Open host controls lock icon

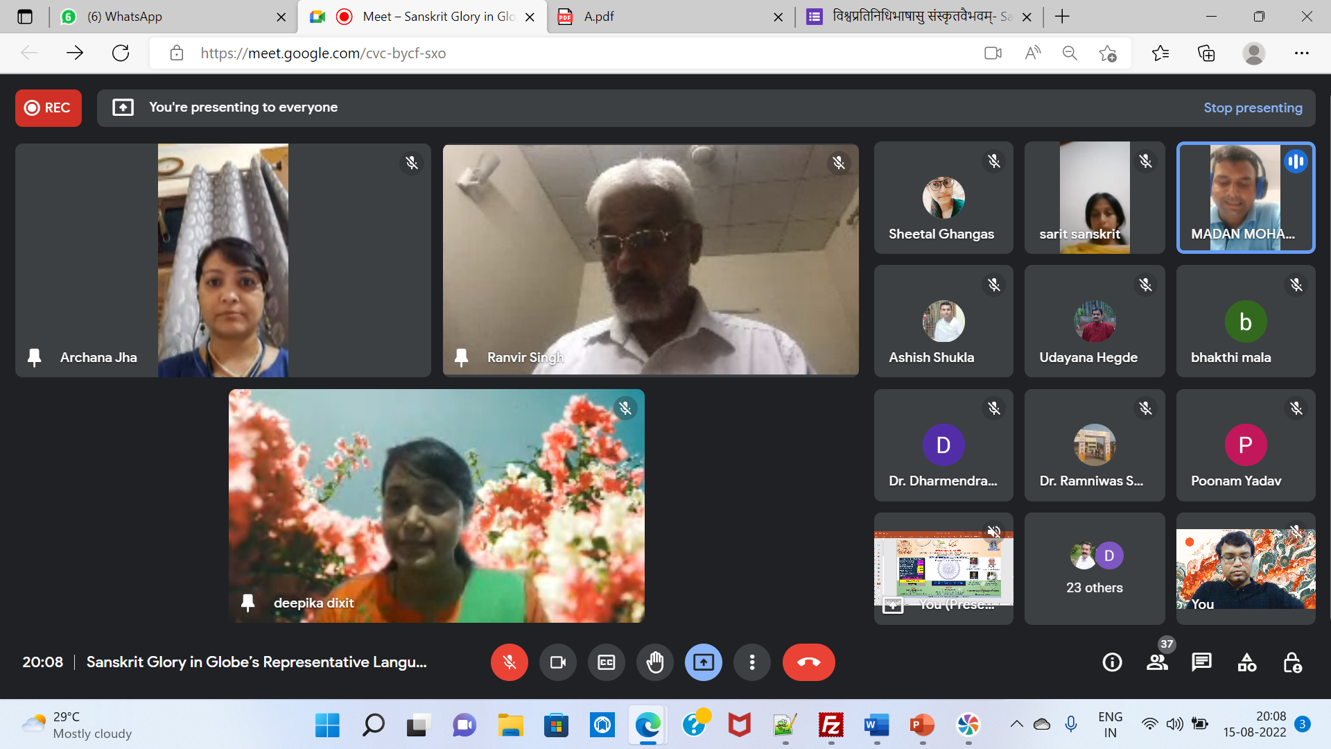pos(1291,662)
